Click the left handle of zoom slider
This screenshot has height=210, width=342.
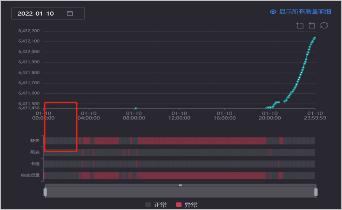[x=45, y=192]
